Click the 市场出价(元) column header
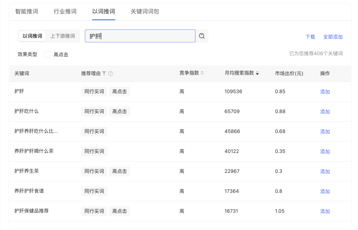This screenshot has height=230, width=358. point(289,73)
